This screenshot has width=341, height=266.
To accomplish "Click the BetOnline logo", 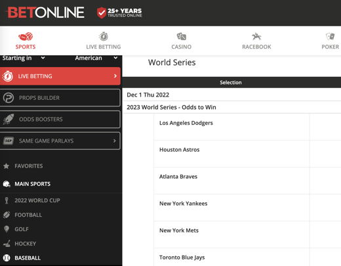I will tap(46, 12).
